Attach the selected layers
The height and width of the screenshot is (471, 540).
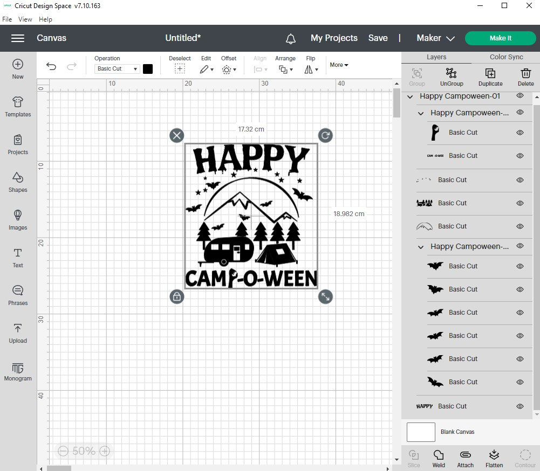[x=465, y=458]
